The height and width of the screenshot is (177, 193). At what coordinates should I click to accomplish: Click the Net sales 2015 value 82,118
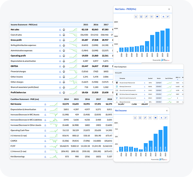(x=85, y=30)
